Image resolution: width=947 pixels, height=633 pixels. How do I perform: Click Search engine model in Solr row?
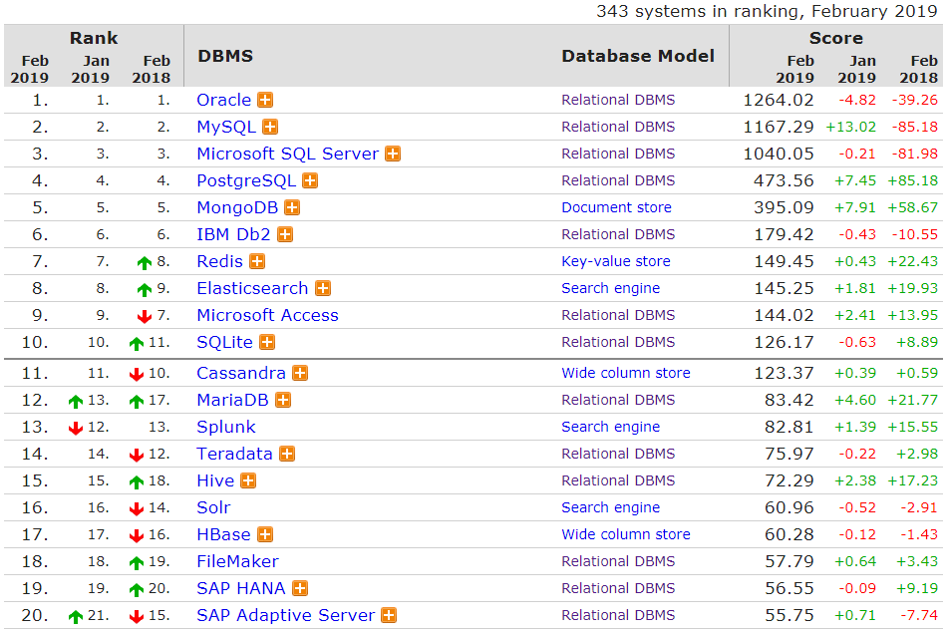[611, 507]
